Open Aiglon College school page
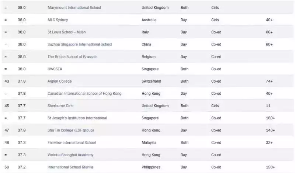The height and width of the screenshot is (173, 295). pyautogui.click(x=59, y=81)
